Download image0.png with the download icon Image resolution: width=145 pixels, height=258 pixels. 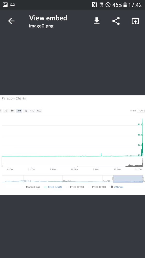[x=96, y=21]
